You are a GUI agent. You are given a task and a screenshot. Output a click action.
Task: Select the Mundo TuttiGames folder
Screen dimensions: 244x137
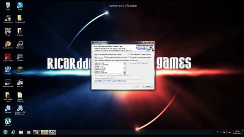[20, 97]
